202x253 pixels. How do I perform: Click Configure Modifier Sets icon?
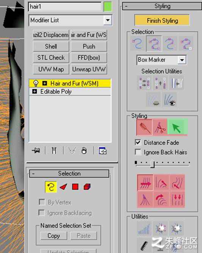[103, 151]
